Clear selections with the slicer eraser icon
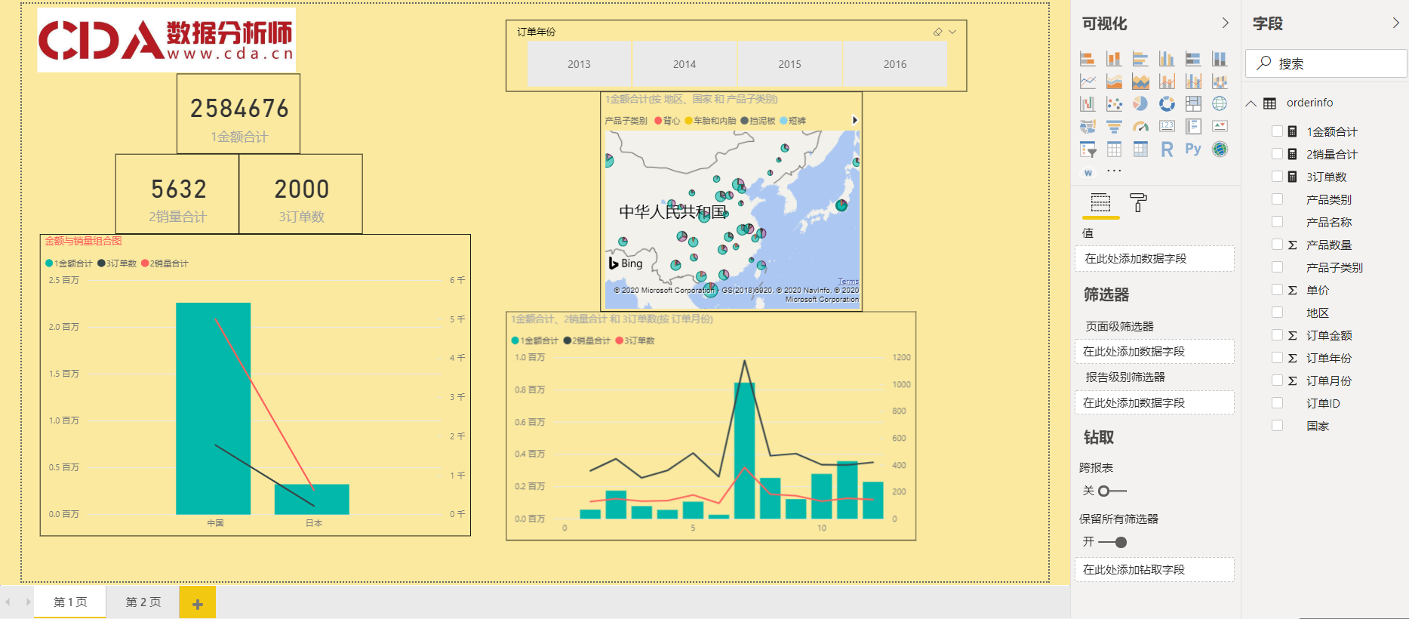 point(937,32)
